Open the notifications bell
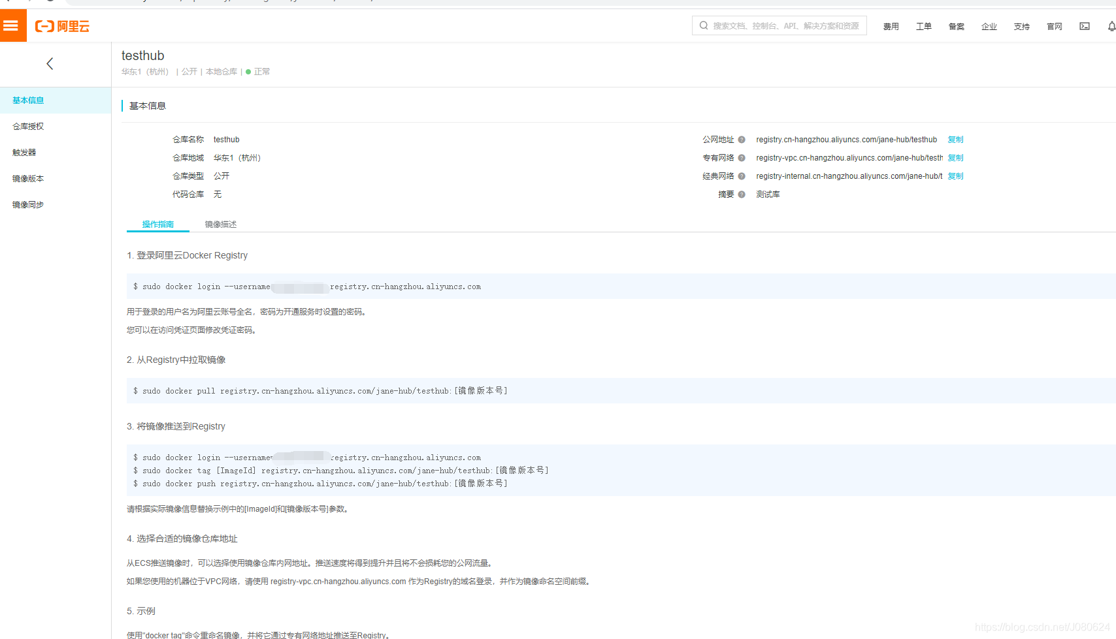This screenshot has width=1116, height=639. (x=1111, y=26)
